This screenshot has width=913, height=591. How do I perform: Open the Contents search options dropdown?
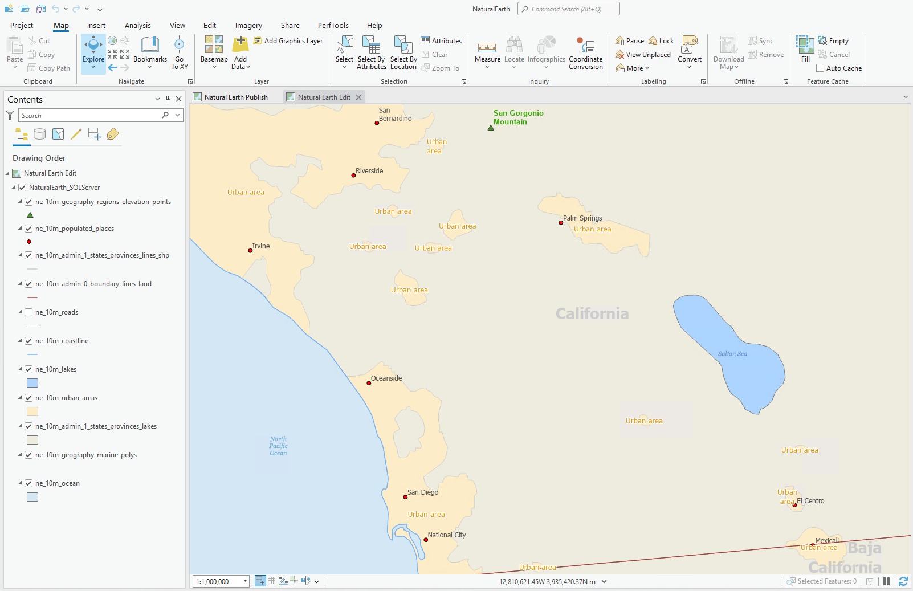pyautogui.click(x=178, y=115)
